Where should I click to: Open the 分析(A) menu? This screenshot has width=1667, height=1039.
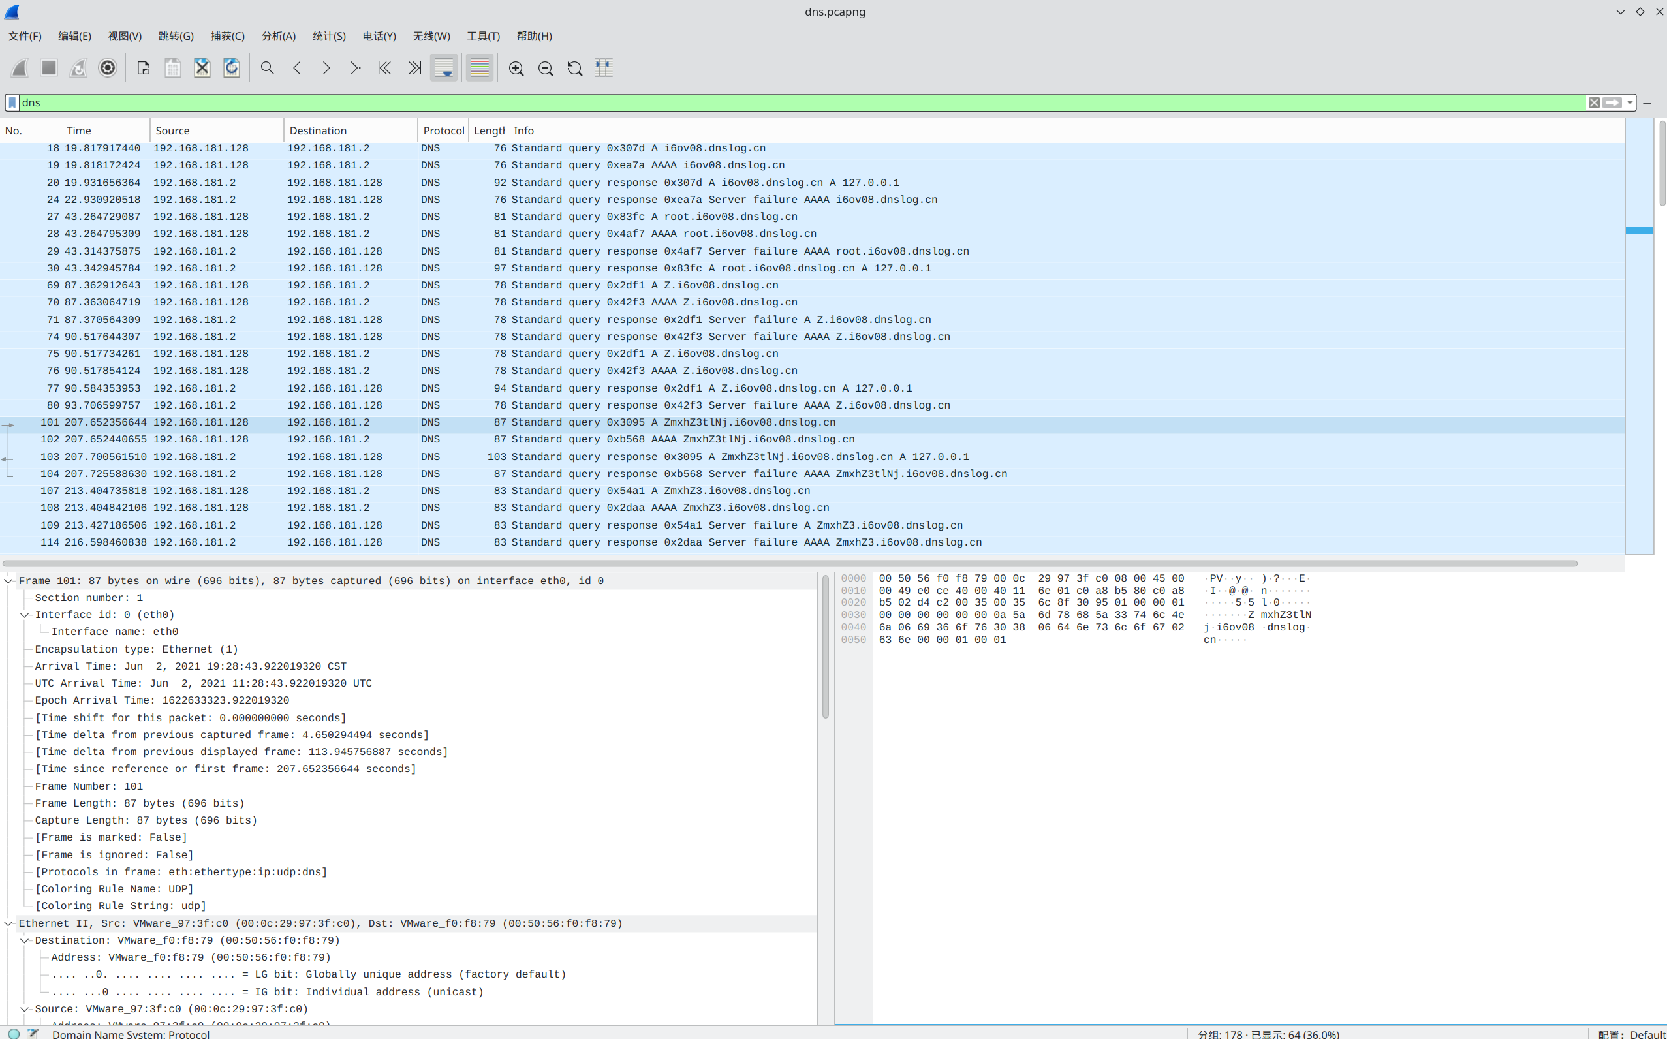pos(278,37)
